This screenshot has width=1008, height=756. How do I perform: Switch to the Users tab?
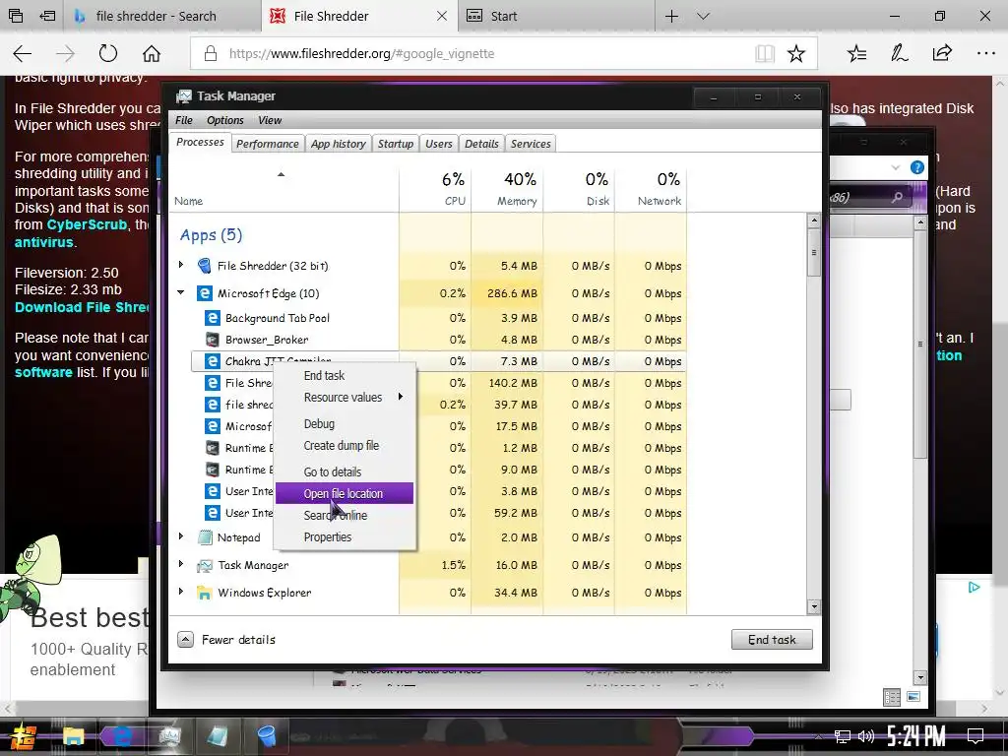tap(438, 144)
